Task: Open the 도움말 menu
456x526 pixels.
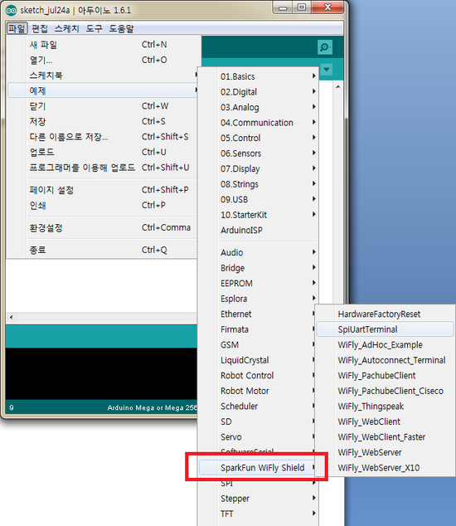Action: (x=121, y=28)
